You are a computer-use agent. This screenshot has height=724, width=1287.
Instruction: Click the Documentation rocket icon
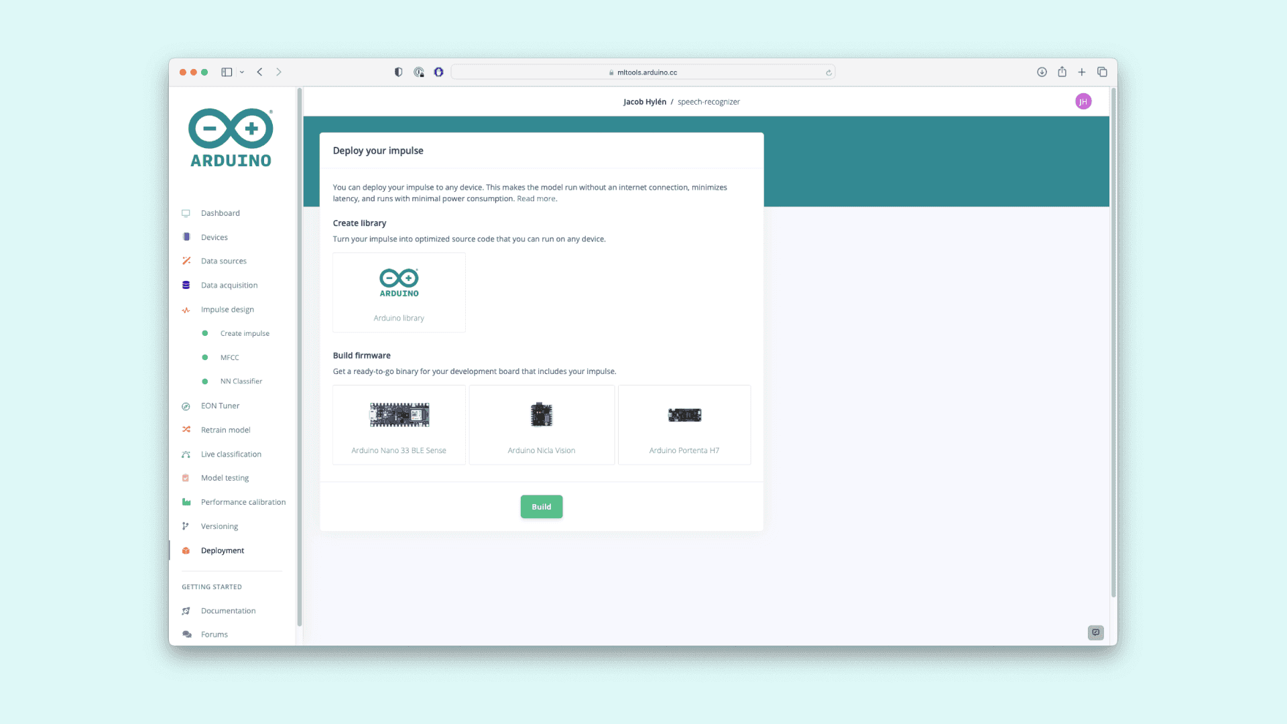tap(186, 611)
